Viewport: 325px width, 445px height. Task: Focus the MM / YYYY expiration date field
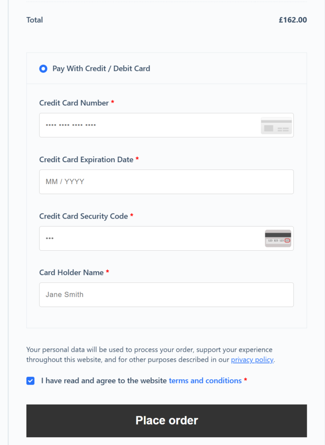[166, 182]
